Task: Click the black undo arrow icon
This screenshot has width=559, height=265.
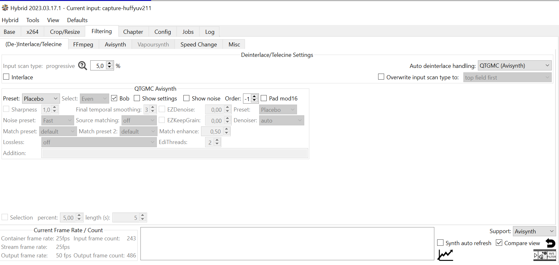Action: click(550, 243)
